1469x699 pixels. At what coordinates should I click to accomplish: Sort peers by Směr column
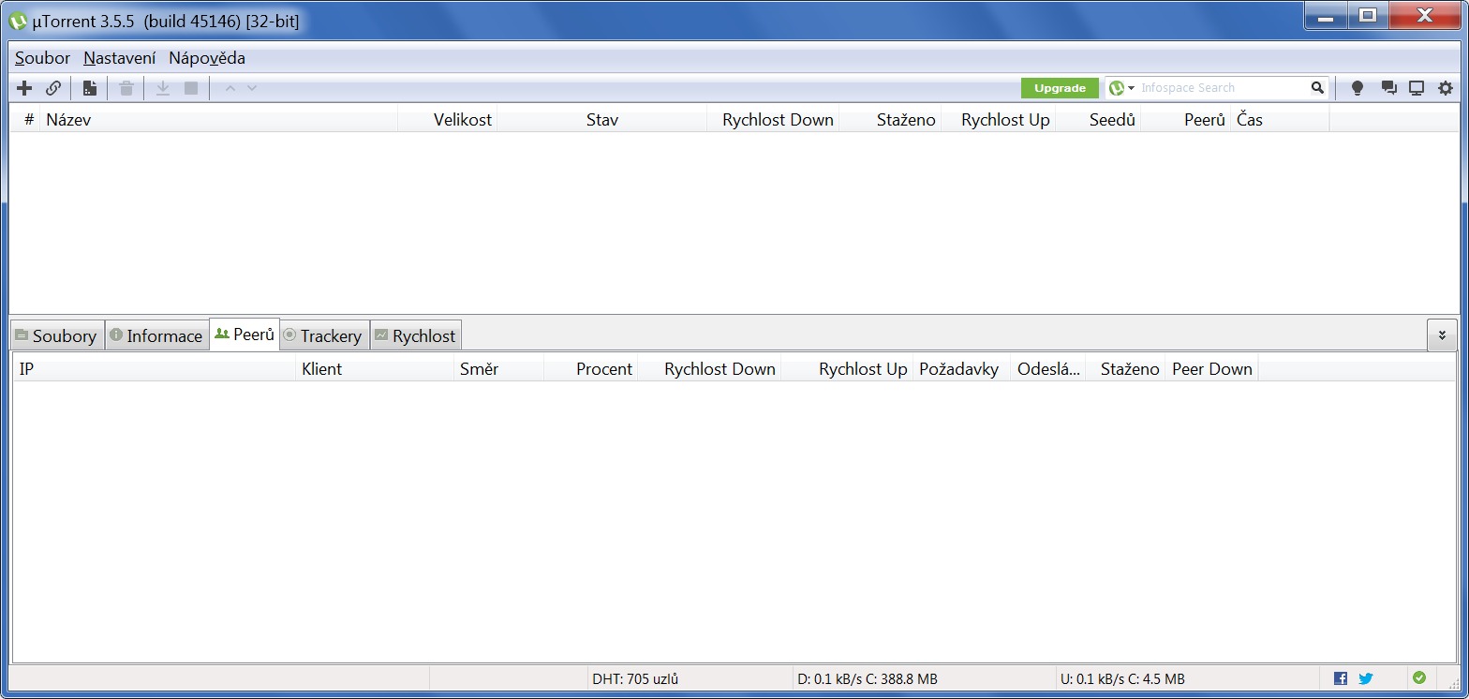click(x=499, y=369)
